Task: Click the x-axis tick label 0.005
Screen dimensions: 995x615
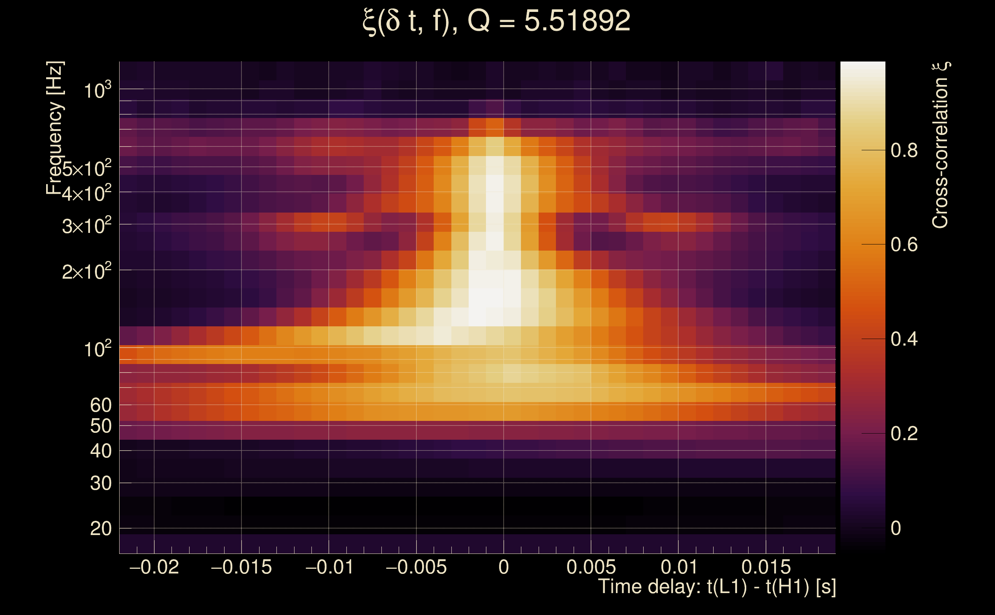Action: pyautogui.click(x=591, y=567)
